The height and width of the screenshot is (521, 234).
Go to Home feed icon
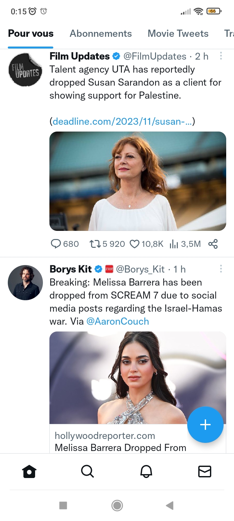pos(29,471)
